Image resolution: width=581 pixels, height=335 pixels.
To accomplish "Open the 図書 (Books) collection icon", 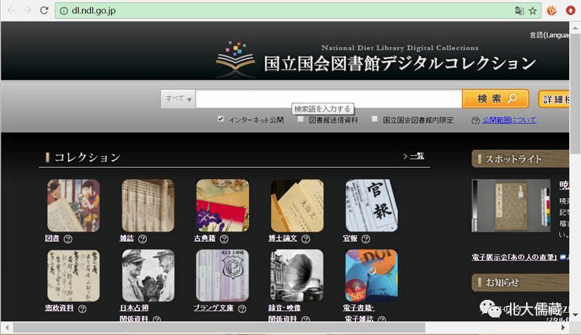I will pyautogui.click(x=73, y=205).
